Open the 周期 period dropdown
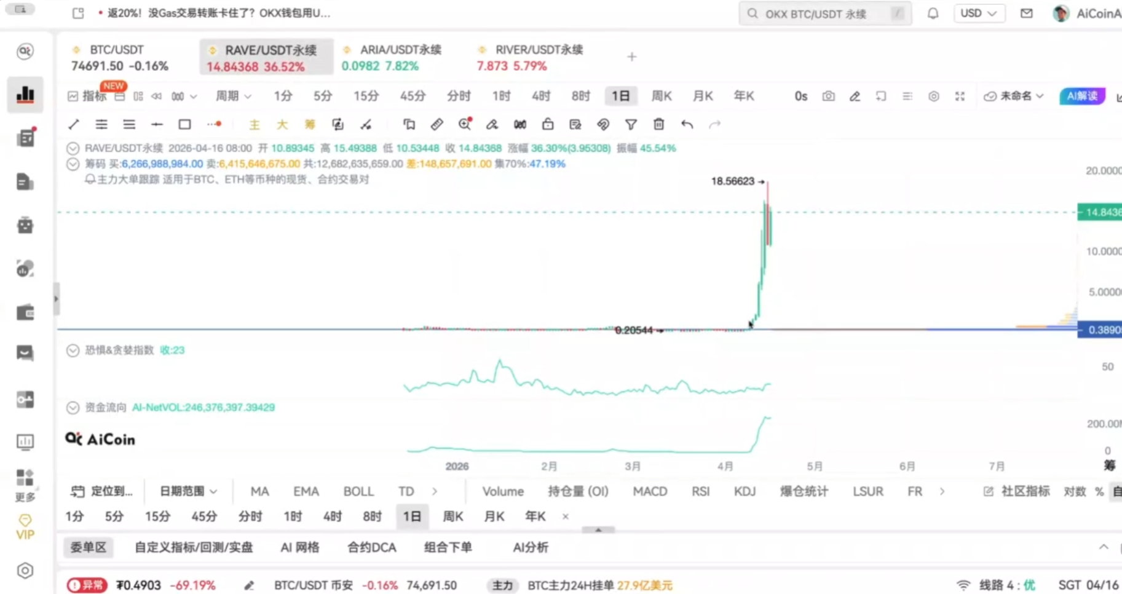This screenshot has height=594, width=1122. [x=232, y=96]
